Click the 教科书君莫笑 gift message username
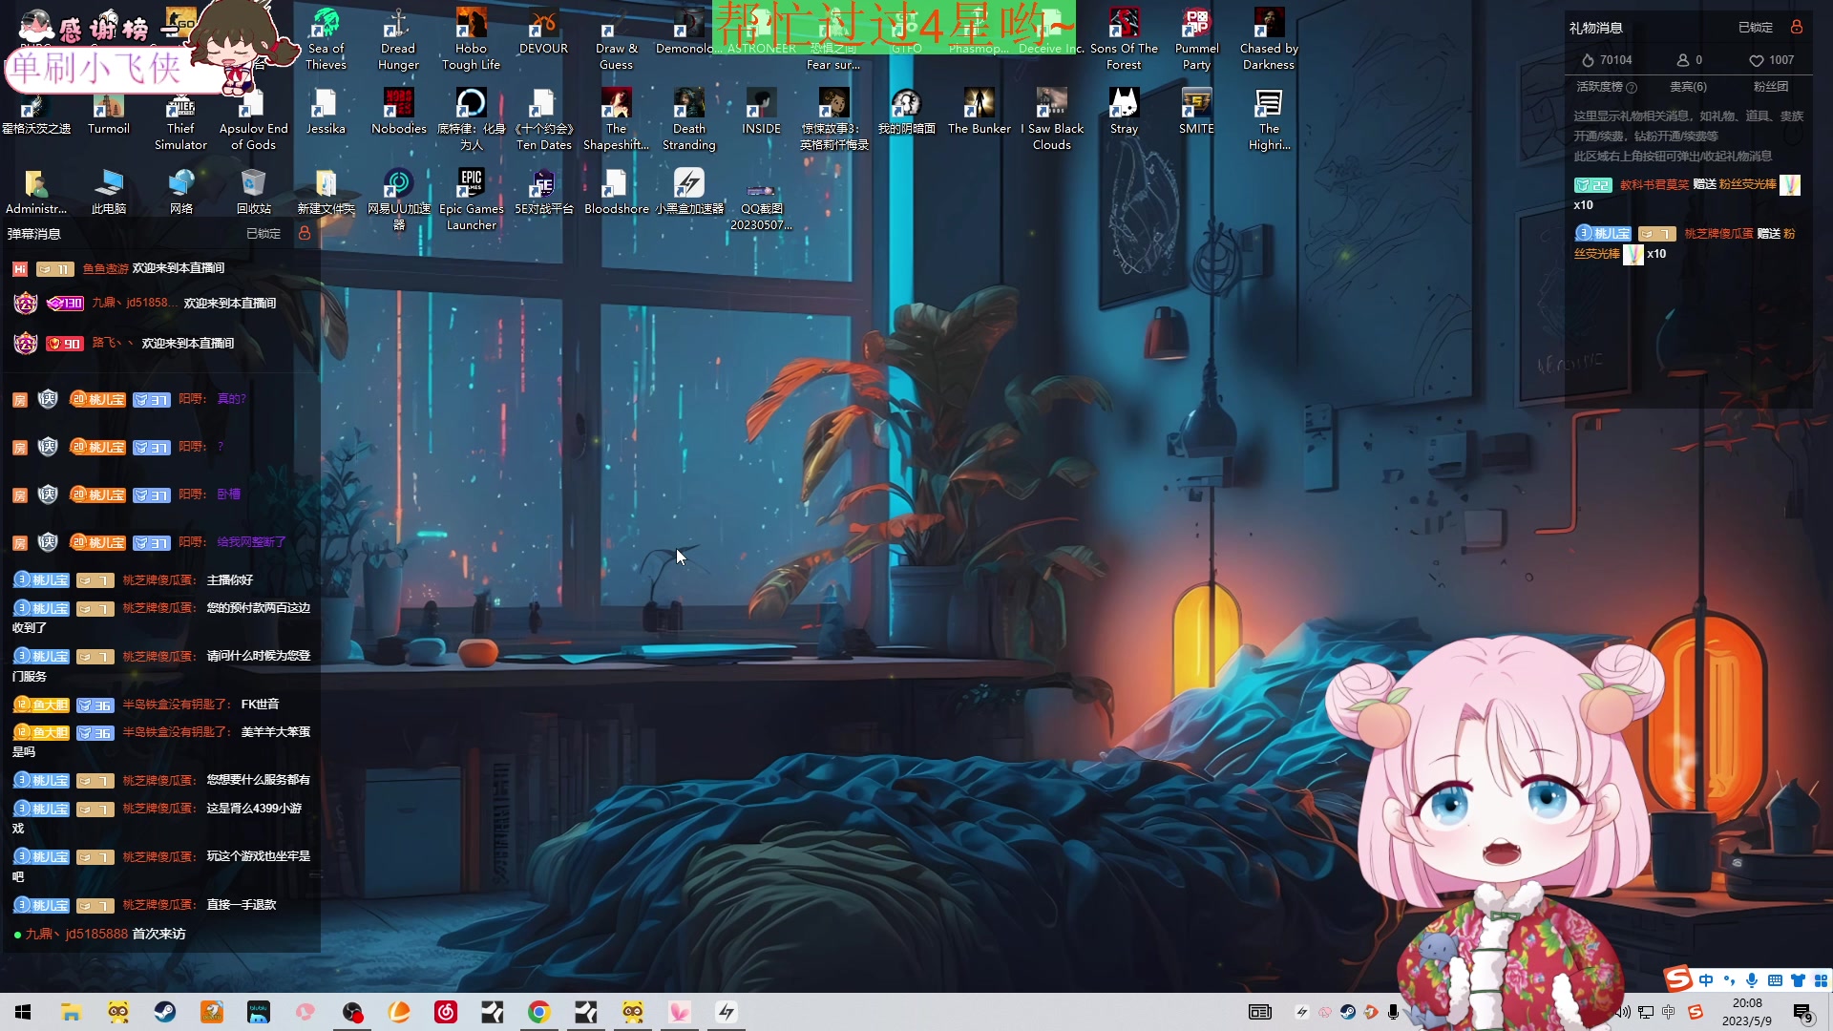Viewport: 1833px width, 1031px height. click(x=1654, y=184)
